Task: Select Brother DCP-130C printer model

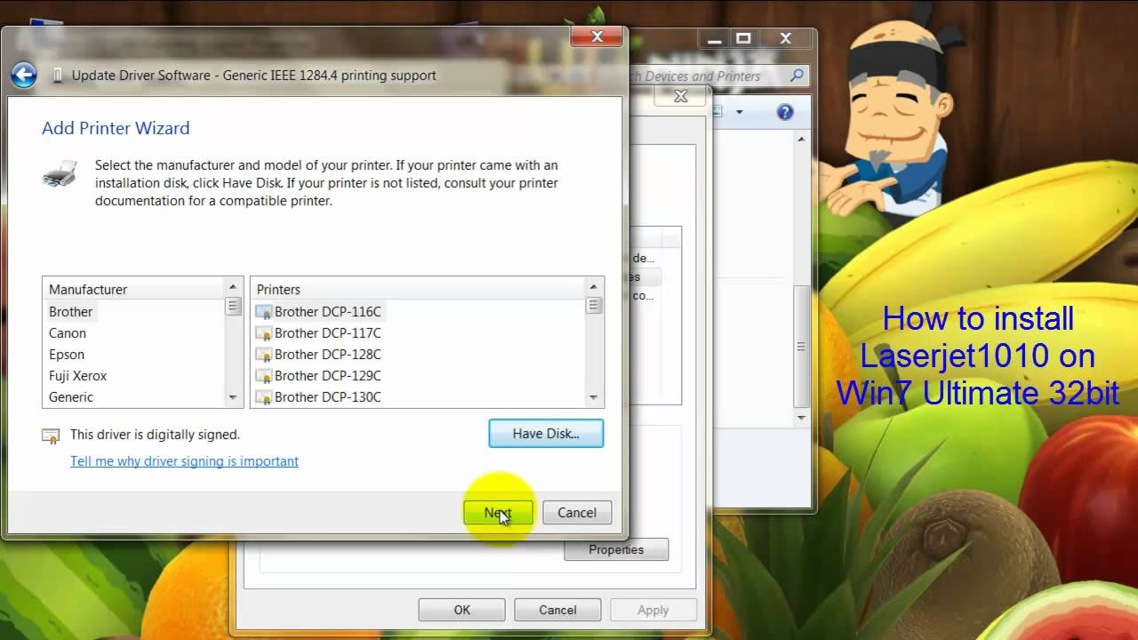Action: tap(328, 397)
